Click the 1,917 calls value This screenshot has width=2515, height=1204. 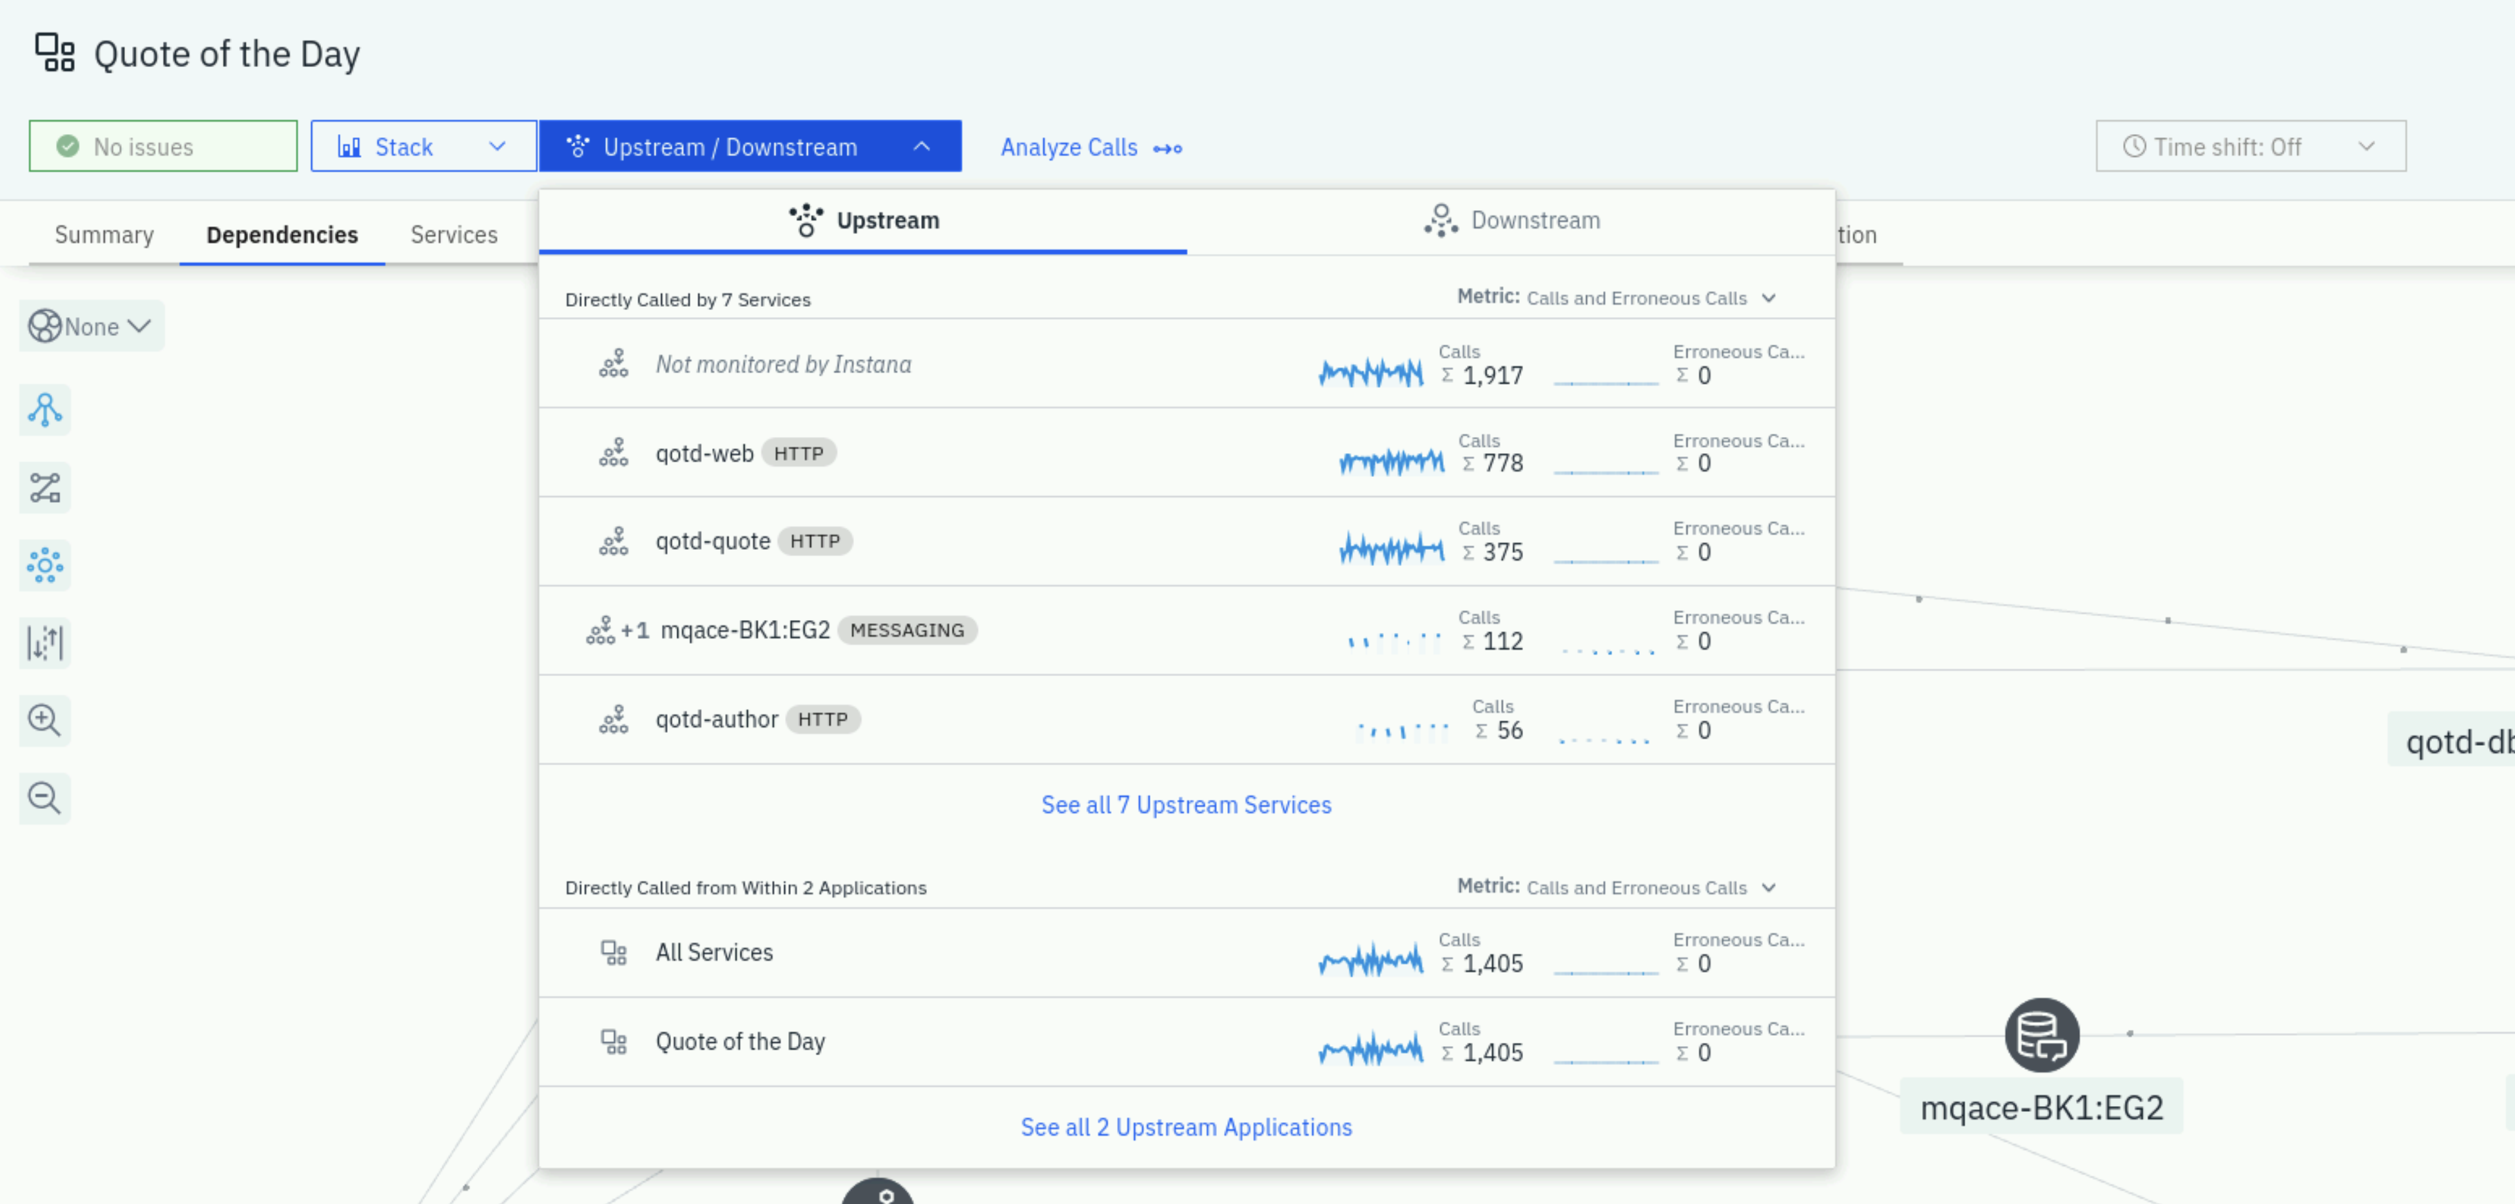tap(1493, 376)
